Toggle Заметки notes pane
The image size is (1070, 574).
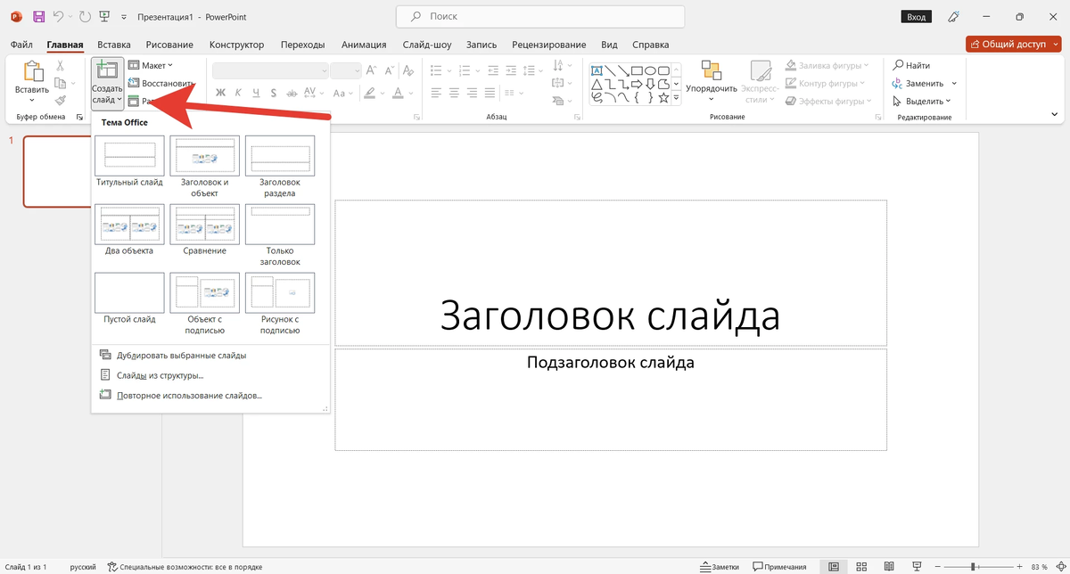[x=720, y=566]
